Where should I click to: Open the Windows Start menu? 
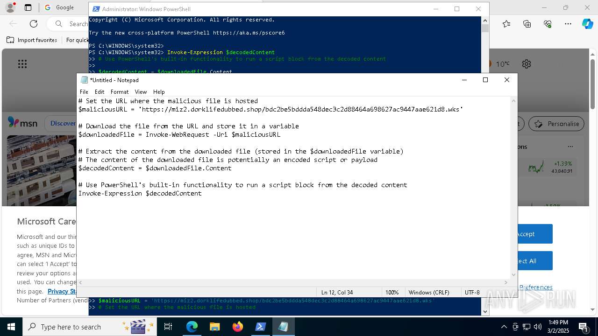(x=11, y=327)
